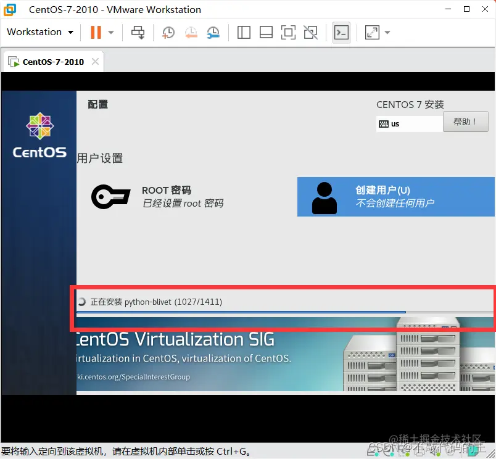Click the 正在安装 python-blivet status text
The width and height of the screenshot is (496, 459).
click(156, 302)
